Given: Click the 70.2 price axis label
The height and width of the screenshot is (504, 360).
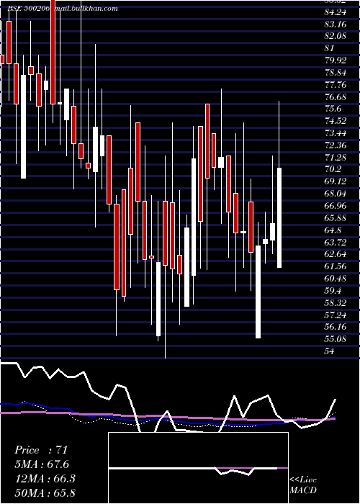Looking at the screenshot, I should click(x=333, y=169).
